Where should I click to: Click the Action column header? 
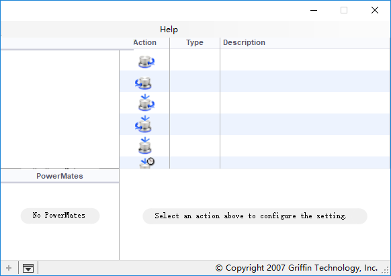[x=145, y=42]
